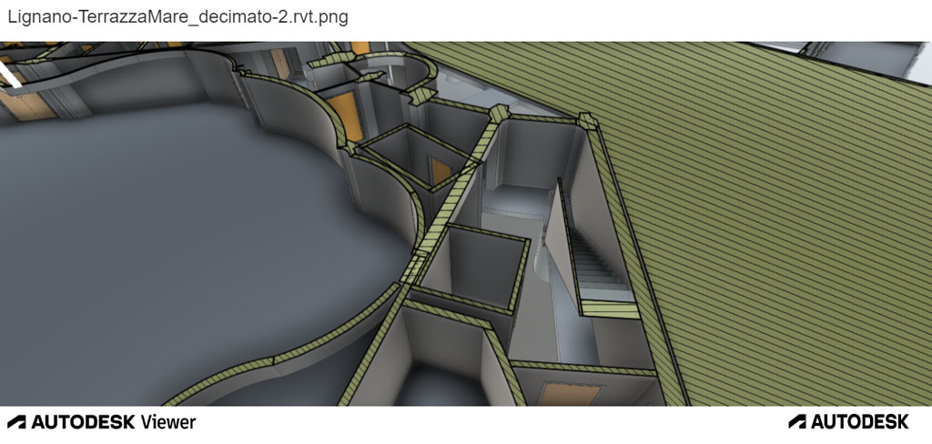This screenshot has height=444, width=932.
Task: Click the file name Lignano-TerrazzaMare_decimato-2.rvt.png
Action: 177,16
